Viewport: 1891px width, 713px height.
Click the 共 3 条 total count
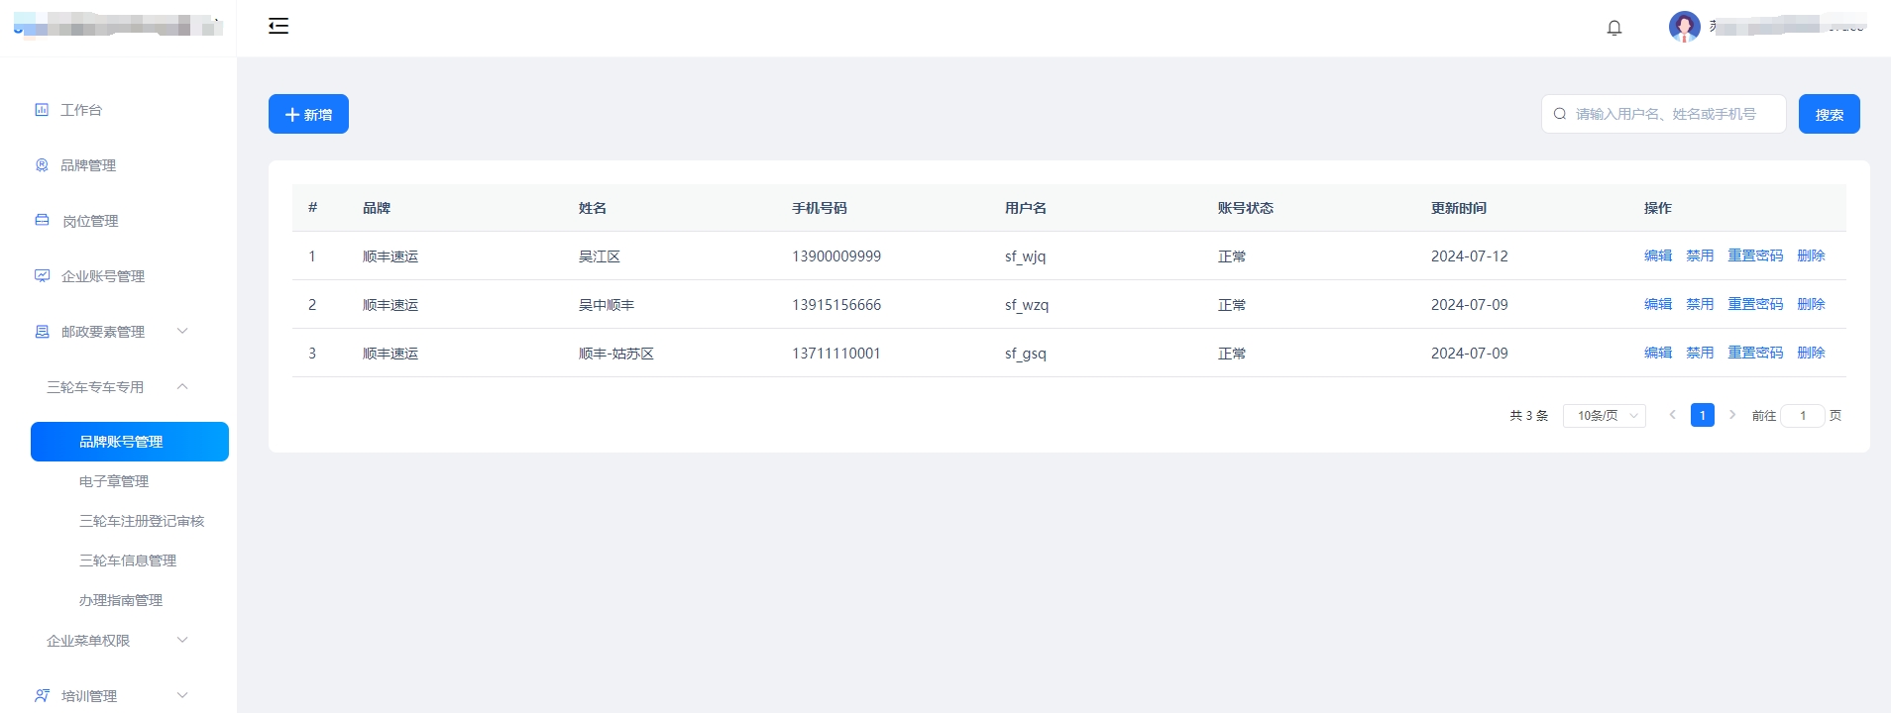1529,416
